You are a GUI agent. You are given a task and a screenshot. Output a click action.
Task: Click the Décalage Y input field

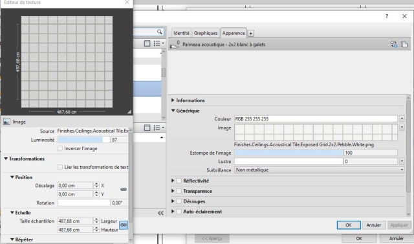click(x=75, y=194)
